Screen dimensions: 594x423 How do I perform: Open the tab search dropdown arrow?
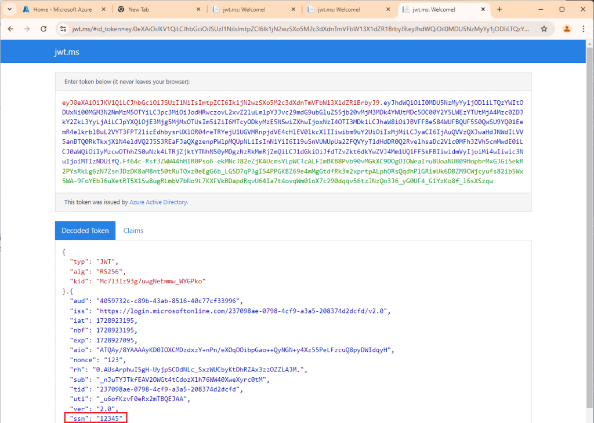coord(9,10)
